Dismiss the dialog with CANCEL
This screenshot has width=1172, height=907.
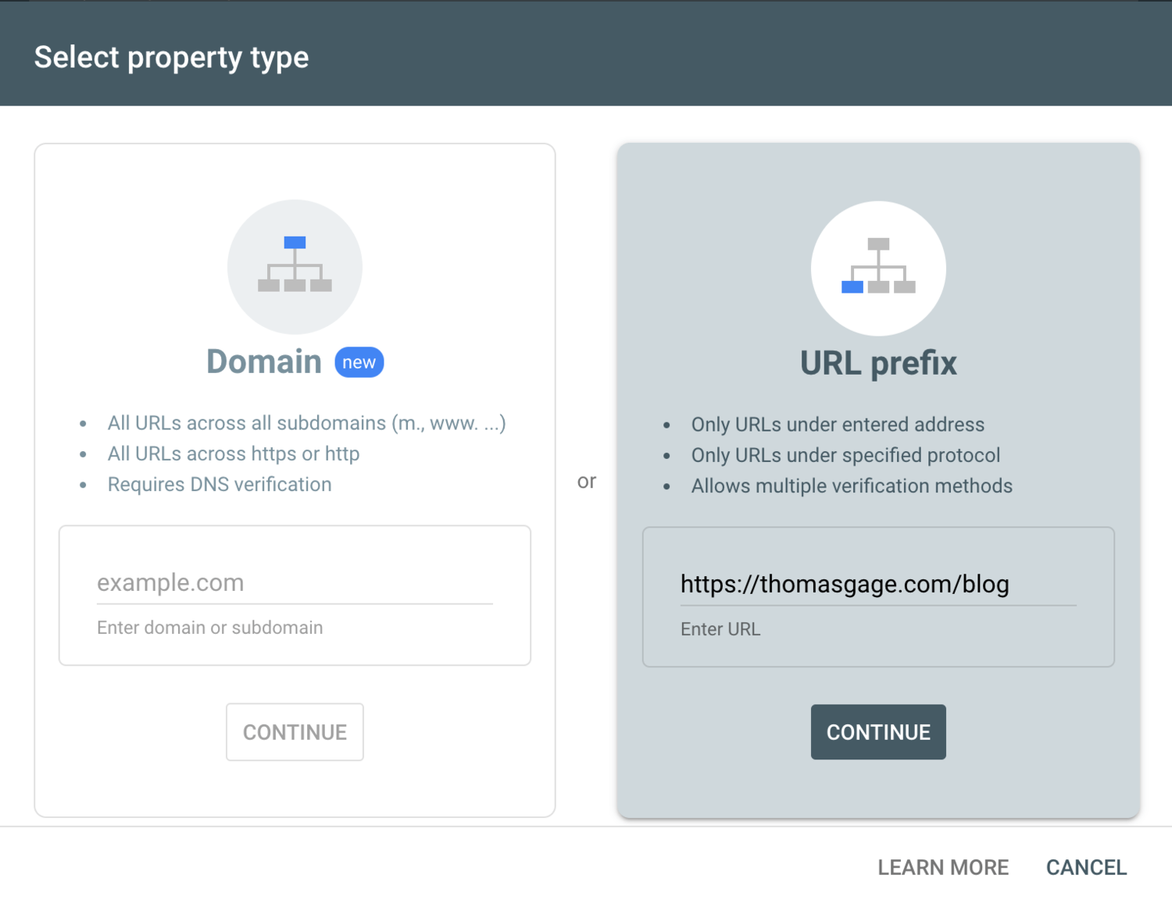[x=1086, y=867]
